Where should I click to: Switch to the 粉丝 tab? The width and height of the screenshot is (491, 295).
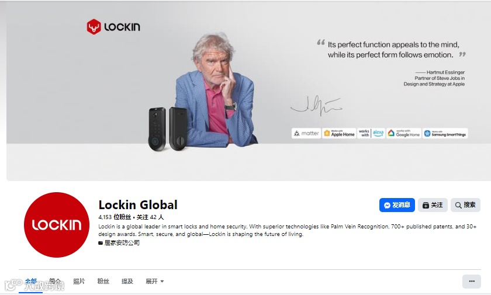point(103,281)
